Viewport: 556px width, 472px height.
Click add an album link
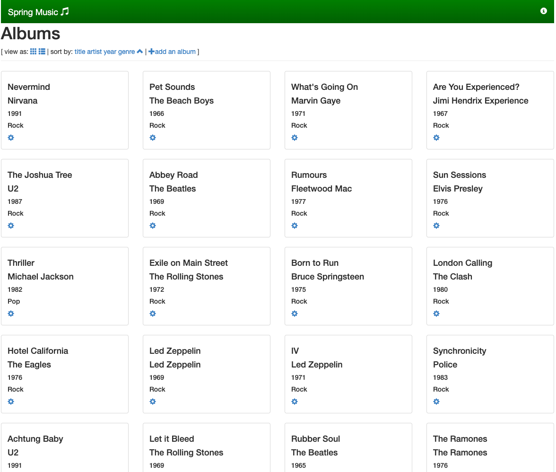coord(172,52)
